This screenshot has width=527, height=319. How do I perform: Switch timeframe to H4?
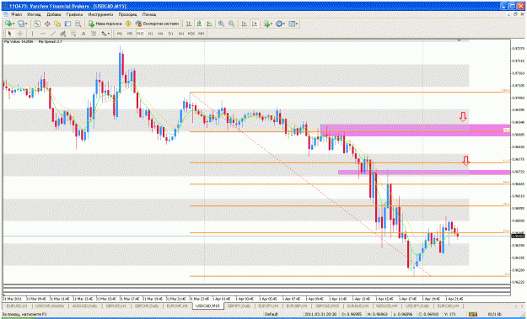tap(160, 34)
